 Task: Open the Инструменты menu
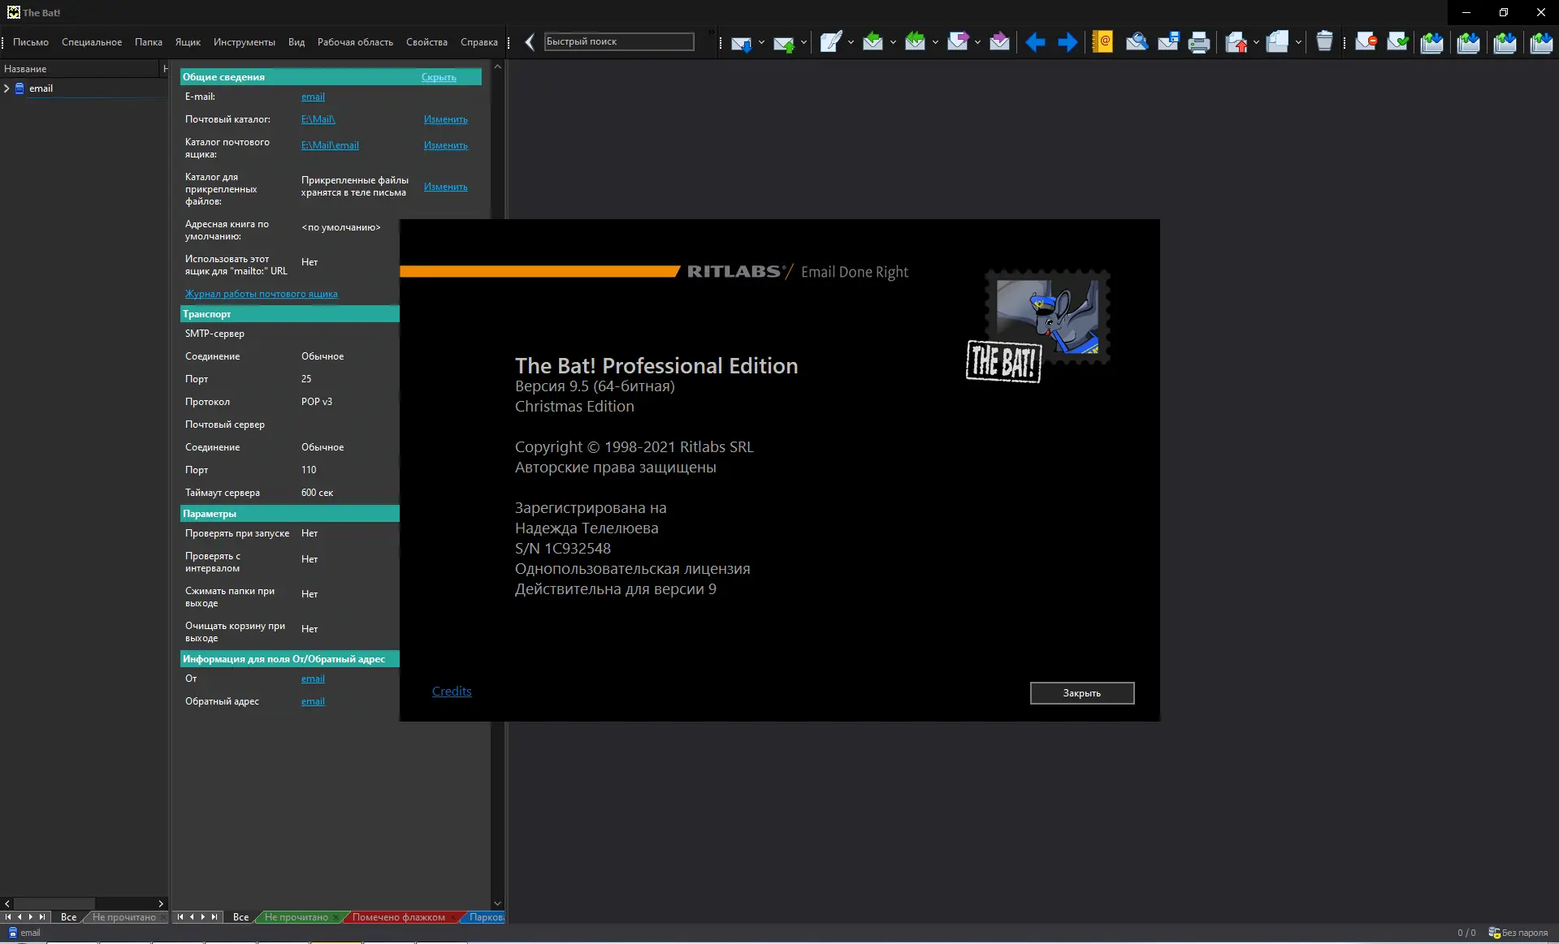[244, 42]
